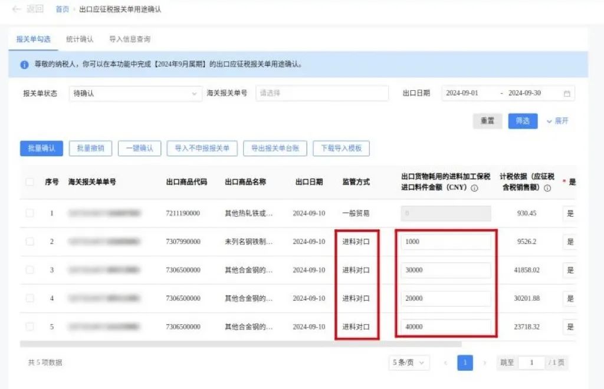Click the 下载导入模板 button
The width and height of the screenshot is (604, 389).
point(341,148)
